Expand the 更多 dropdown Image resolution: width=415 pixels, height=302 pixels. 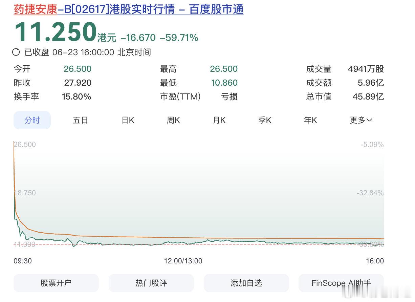point(361,120)
